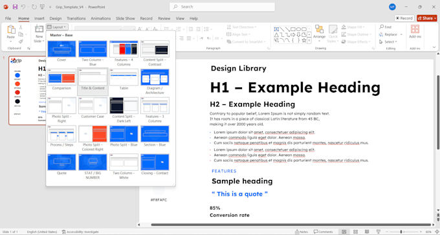Select the Section – Blue layout
Screen dimensions: 440x235
point(155,137)
